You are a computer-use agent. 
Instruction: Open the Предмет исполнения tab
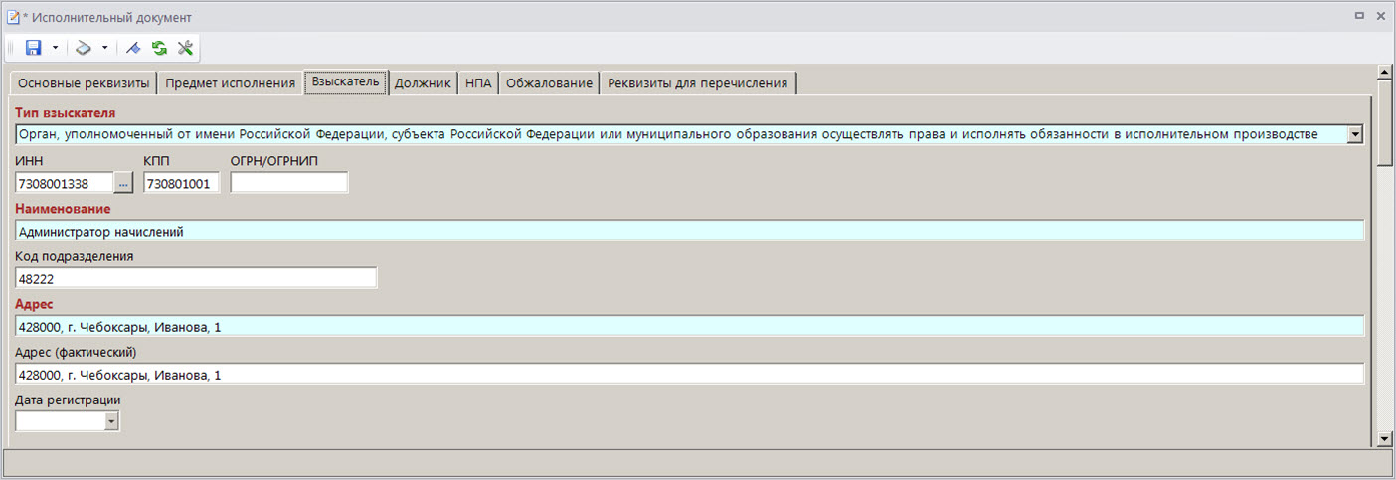tap(231, 83)
